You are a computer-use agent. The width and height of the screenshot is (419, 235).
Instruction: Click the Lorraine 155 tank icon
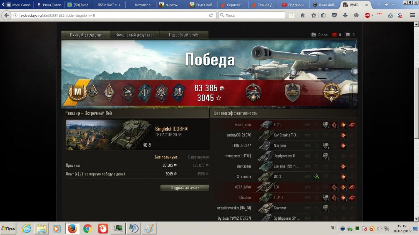click(266, 166)
